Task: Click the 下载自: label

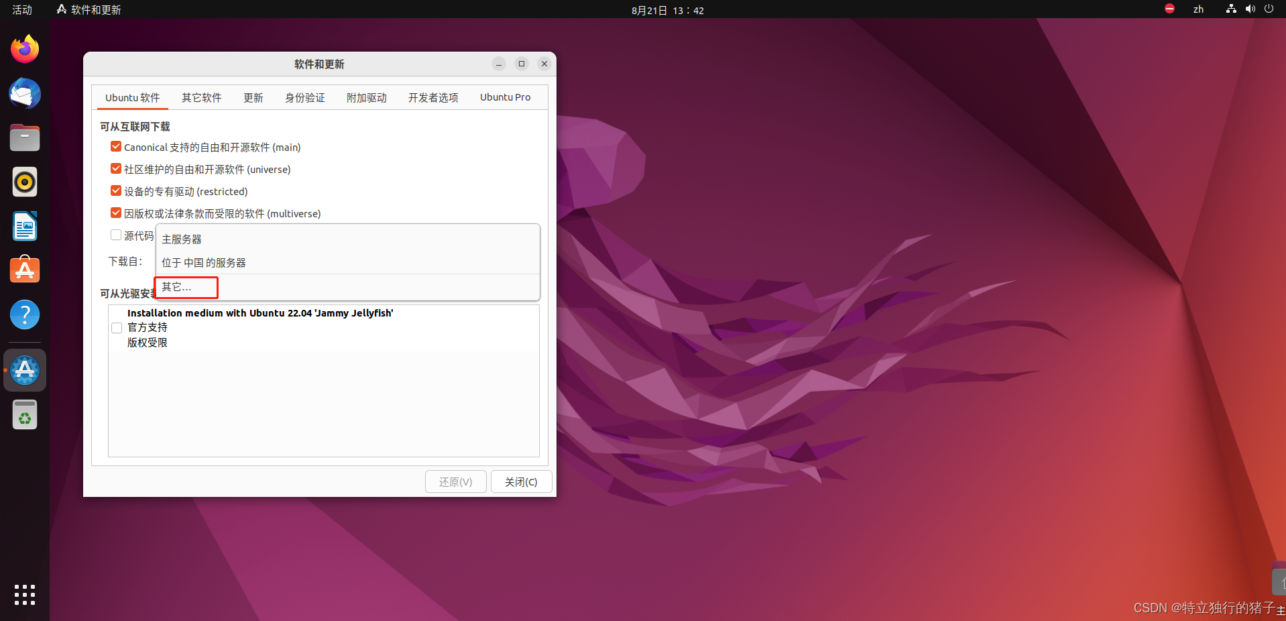Action: [x=125, y=262]
